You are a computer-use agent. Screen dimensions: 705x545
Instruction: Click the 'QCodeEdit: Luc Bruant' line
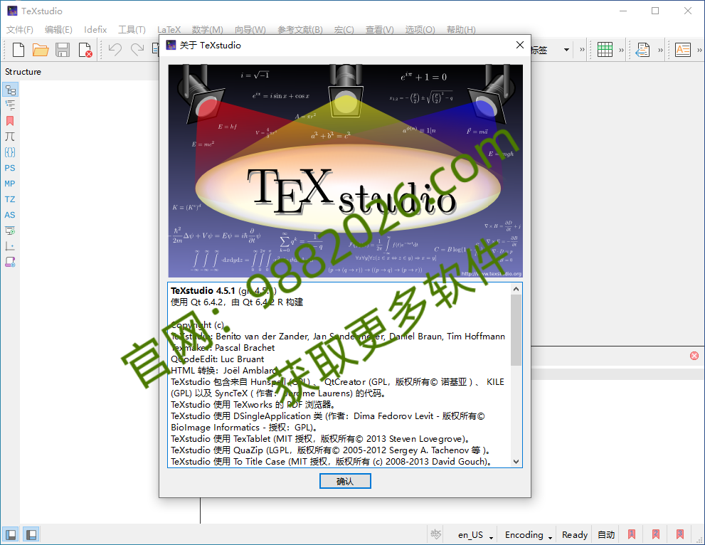[217, 359]
